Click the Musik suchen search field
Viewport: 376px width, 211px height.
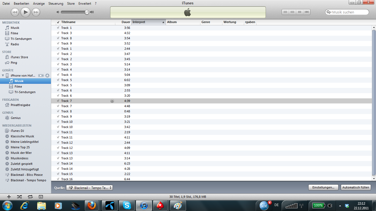point(347,12)
